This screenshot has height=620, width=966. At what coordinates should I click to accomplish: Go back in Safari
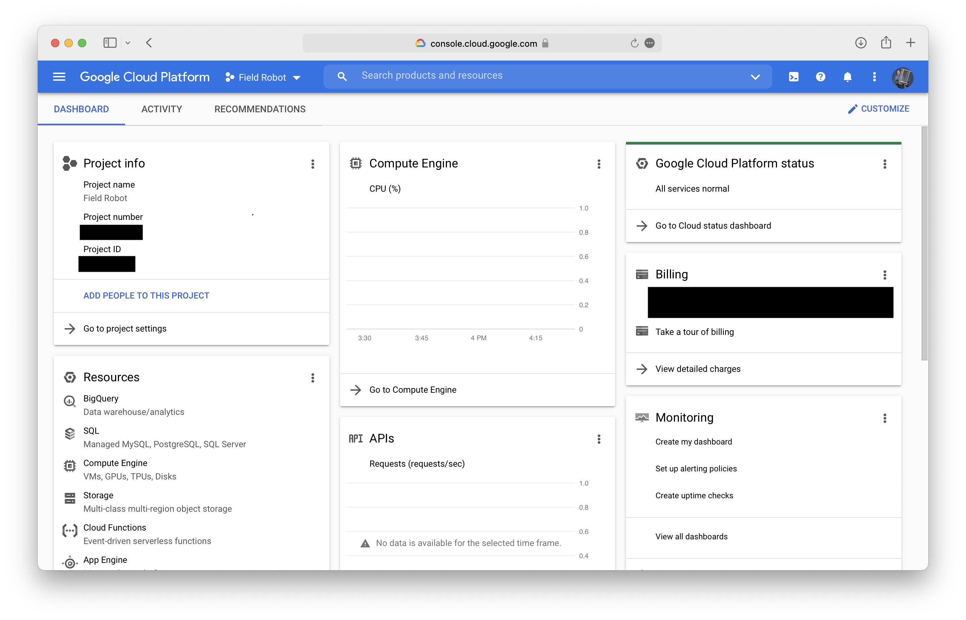coord(149,43)
